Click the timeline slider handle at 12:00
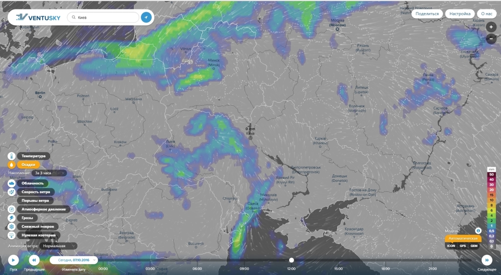This screenshot has height=275, width=501. [291, 260]
